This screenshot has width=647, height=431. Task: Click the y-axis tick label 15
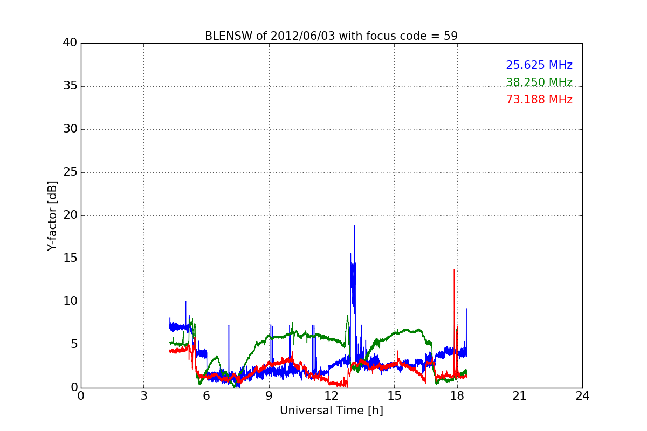click(70, 259)
